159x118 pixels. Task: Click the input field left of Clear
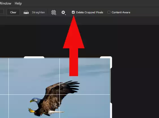point(2,12)
